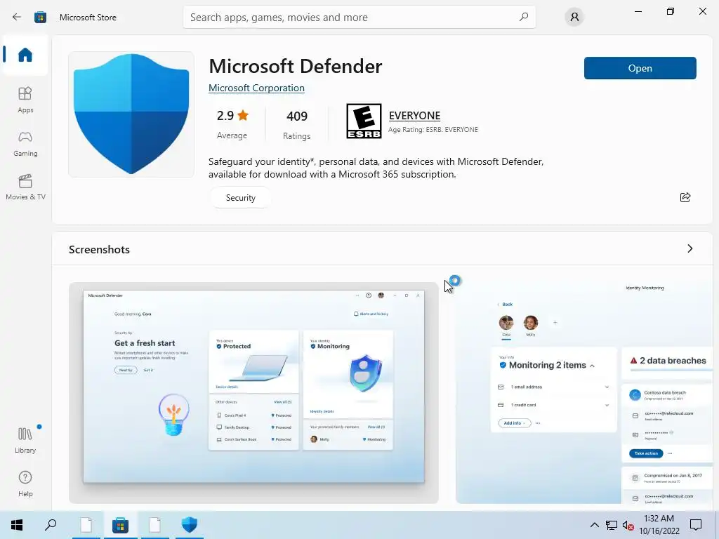This screenshot has width=719, height=539.
Task: Go back with the back arrow
Action: [17, 17]
